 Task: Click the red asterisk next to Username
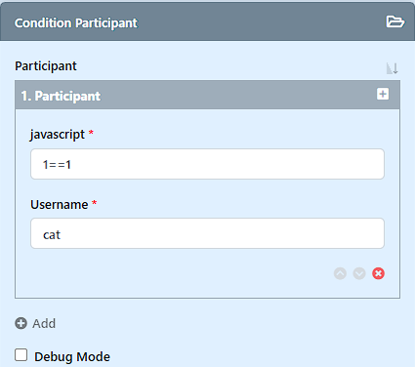pos(94,203)
